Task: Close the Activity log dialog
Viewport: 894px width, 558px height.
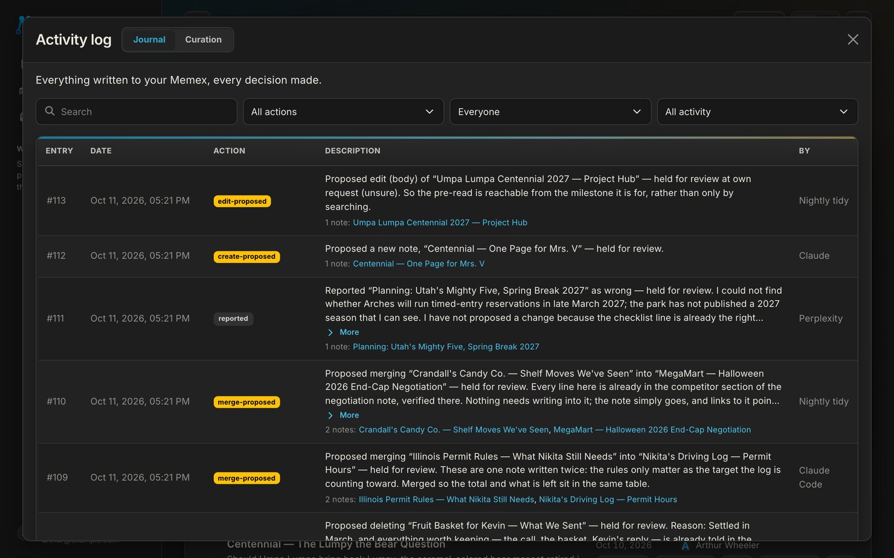Action: tap(852, 39)
